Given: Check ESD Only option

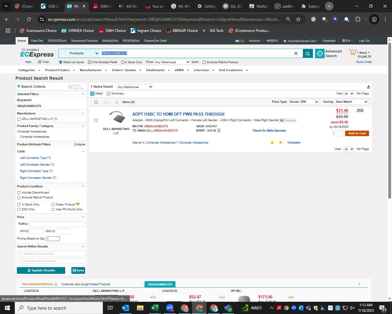Looking at the screenshot, I should click(19, 209).
